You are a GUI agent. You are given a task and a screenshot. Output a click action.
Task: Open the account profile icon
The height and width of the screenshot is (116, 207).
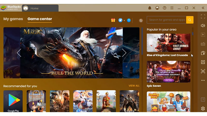coord(157,8)
